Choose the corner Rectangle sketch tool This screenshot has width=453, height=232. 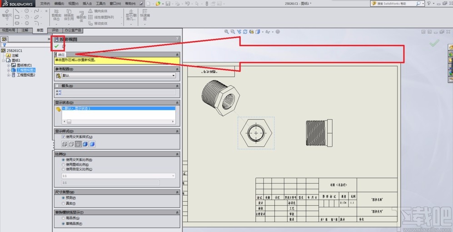coord(17,17)
